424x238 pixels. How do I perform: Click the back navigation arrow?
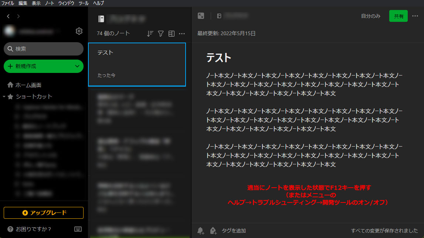coord(8,16)
